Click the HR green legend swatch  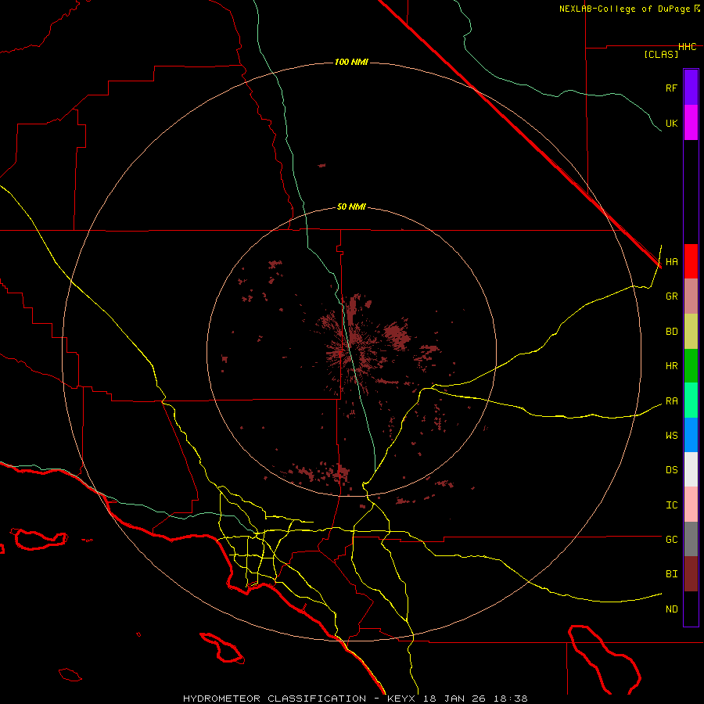691,366
